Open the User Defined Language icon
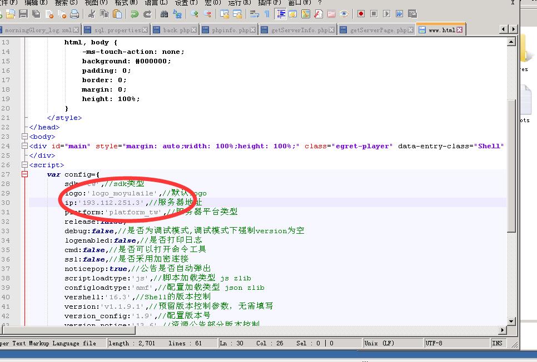Screen dimensions: 537x362 point(293,14)
